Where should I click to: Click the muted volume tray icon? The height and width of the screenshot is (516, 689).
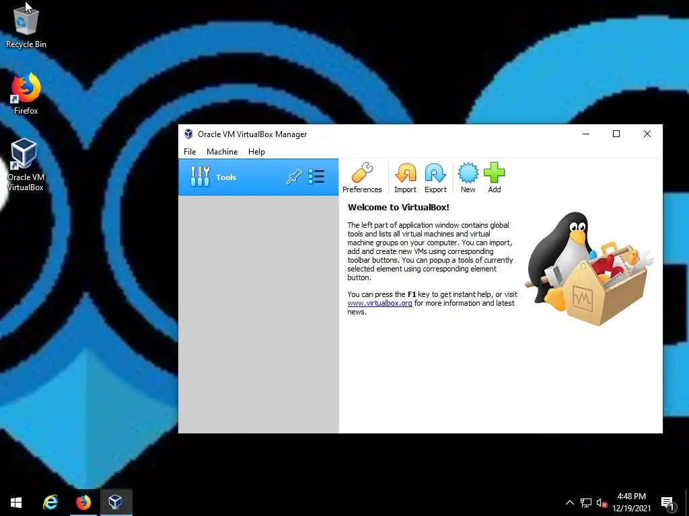[x=602, y=503]
